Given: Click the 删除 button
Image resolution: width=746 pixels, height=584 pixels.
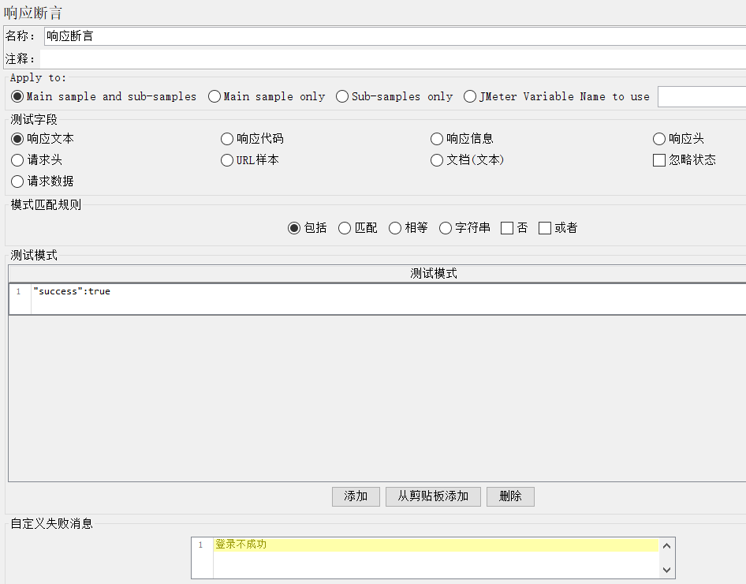Looking at the screenshot, I should (510, 496).
